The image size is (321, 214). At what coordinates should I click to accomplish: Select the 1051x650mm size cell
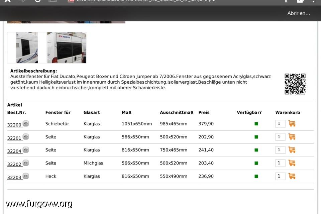[137, 124]
